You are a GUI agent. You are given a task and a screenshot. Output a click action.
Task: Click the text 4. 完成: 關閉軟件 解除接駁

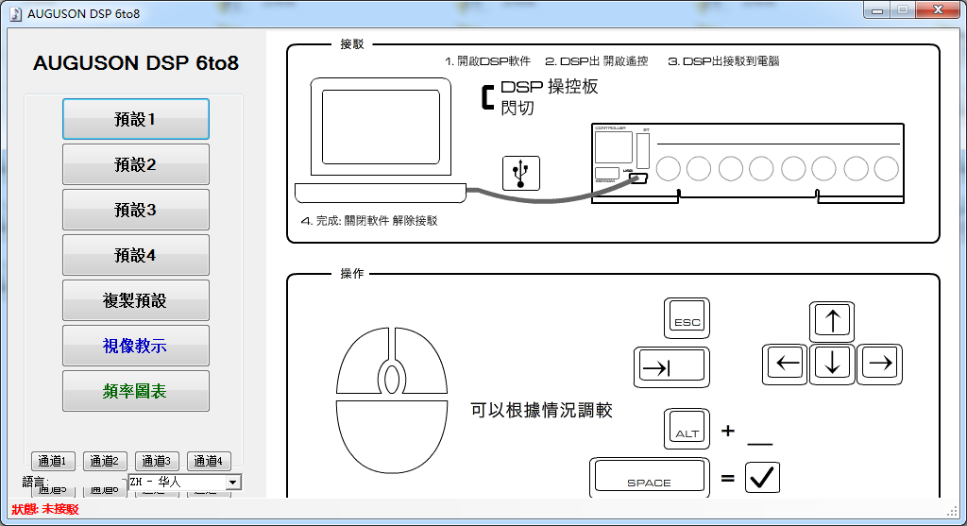tap(369, 221)
